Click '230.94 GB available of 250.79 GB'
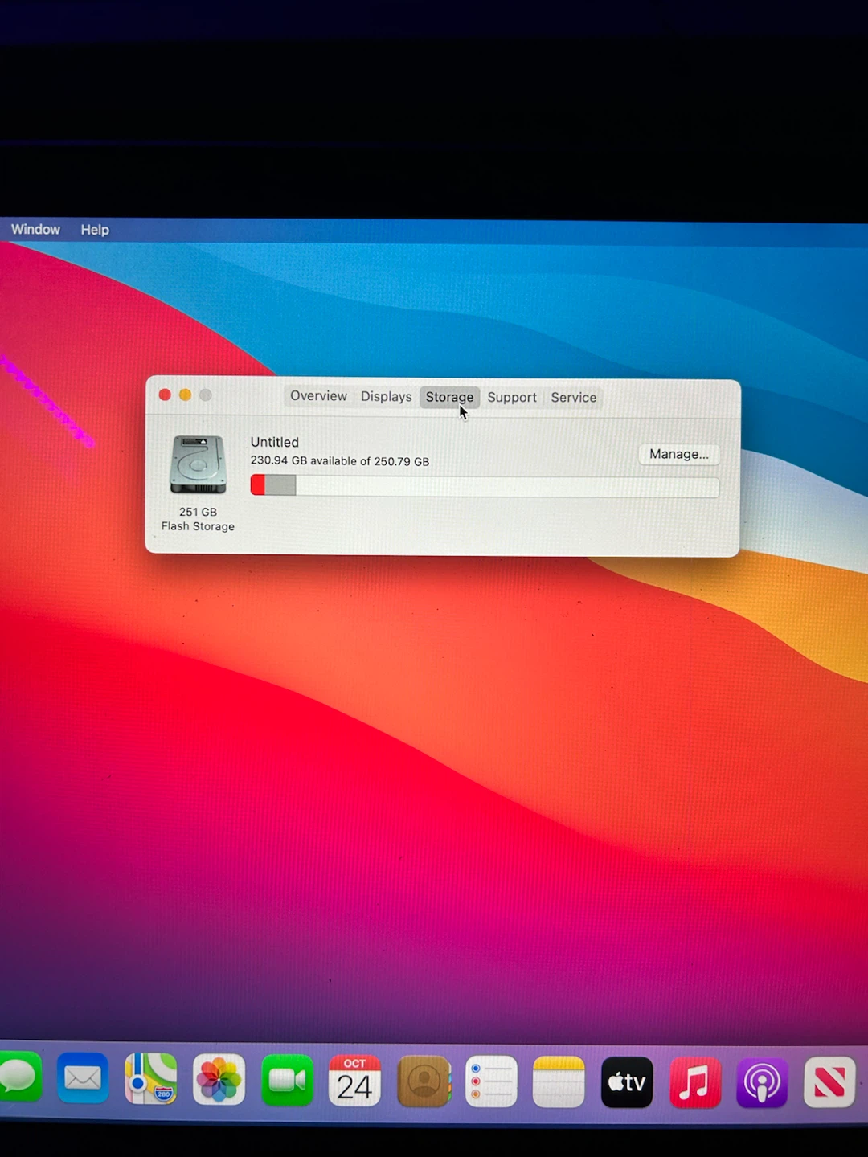The height and width of the screenshot is (1157, 868). pos(340,461)
